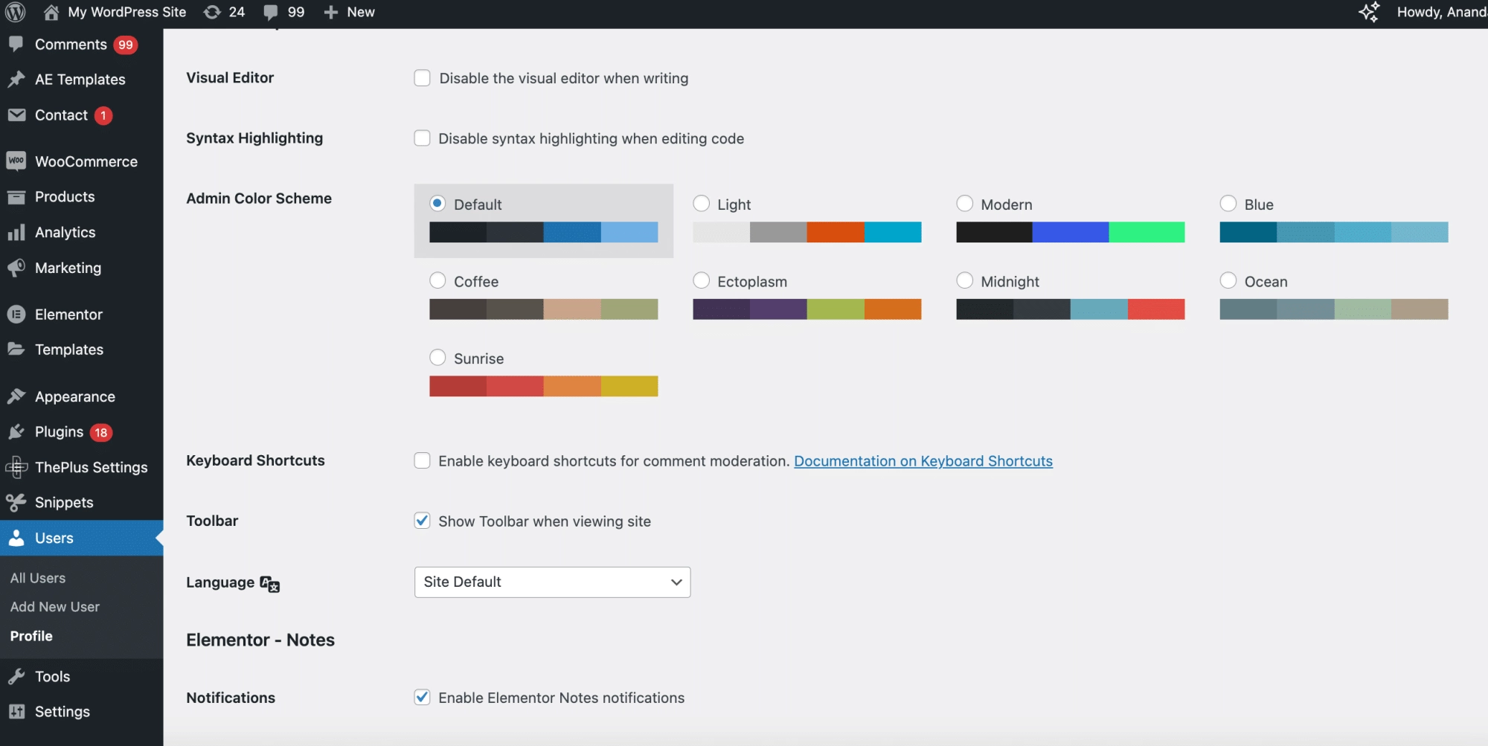Screen dimensions: 1488x746
Task: Click New in the top admin bar
Action: point(348,12)
